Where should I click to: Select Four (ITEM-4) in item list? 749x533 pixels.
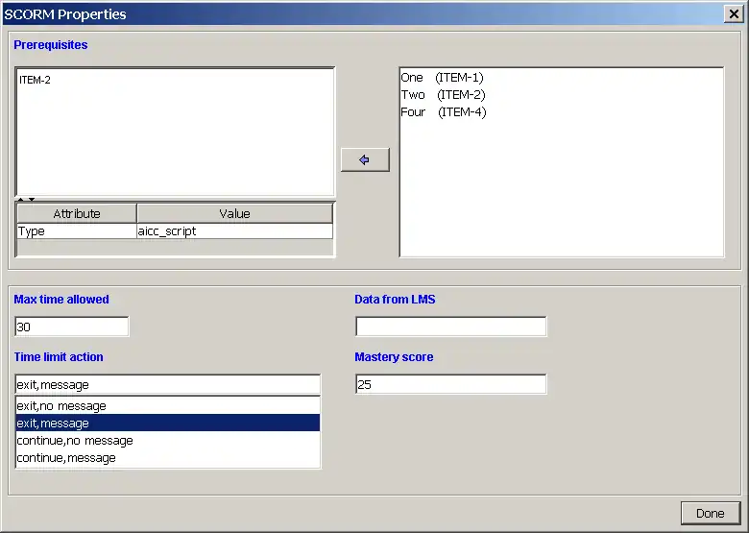pos(444,111)
